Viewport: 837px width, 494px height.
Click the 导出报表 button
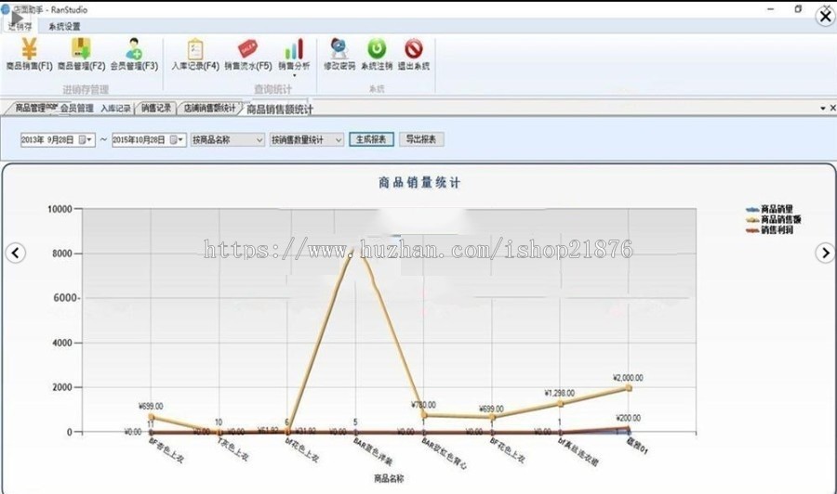tap(421, 139)
